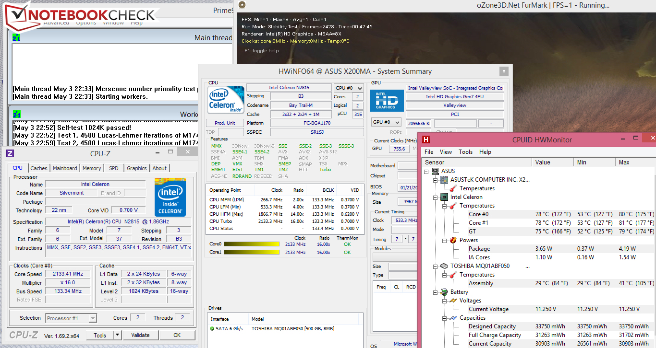Viewport: 656px width, 348px height.
Task: Click the Prod. Unit button in HWiNFO64
Action: (225, 123)
